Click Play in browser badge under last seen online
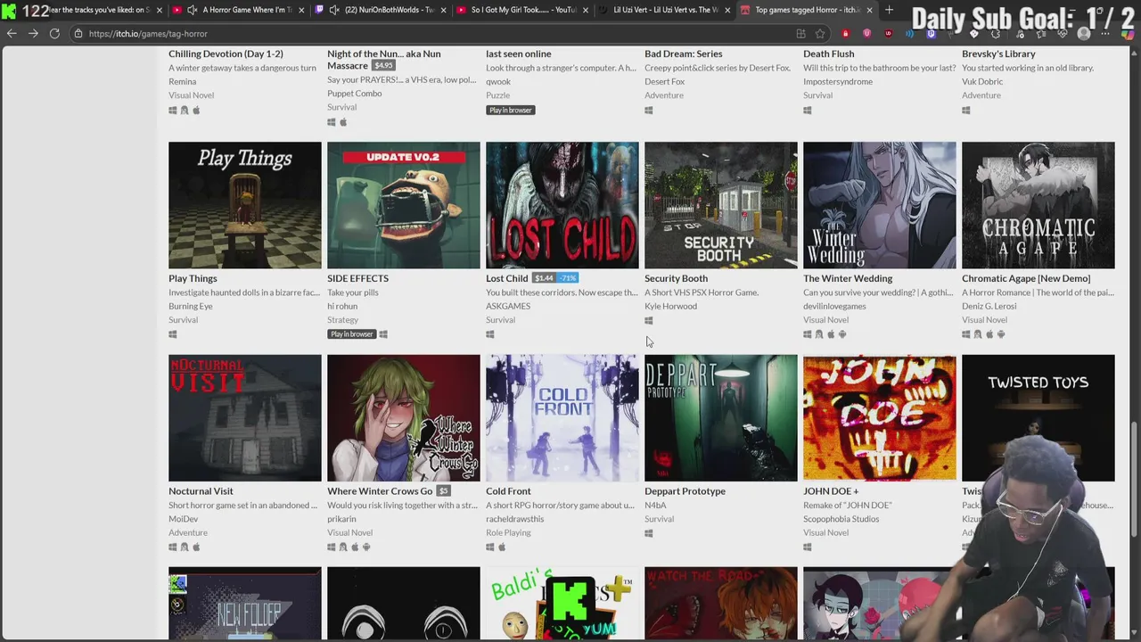The width and height of the screenshot is (1141, 642). click(511, 111)
